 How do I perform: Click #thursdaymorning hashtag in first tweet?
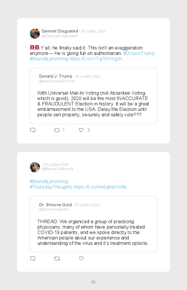coord(49,59)
